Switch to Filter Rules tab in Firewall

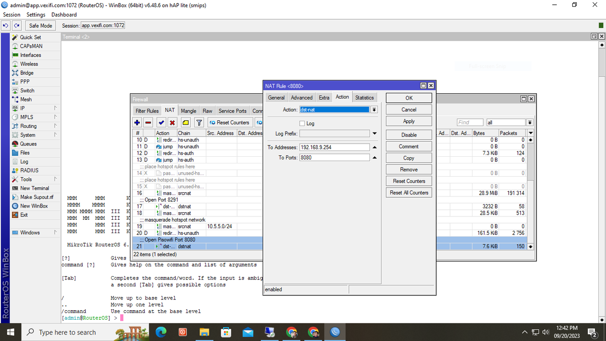147,111
